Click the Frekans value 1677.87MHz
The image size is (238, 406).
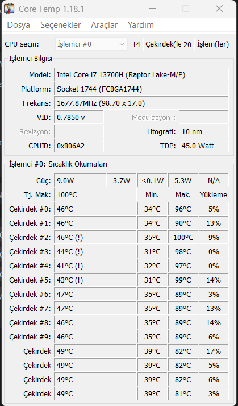[x=141, y=103]
